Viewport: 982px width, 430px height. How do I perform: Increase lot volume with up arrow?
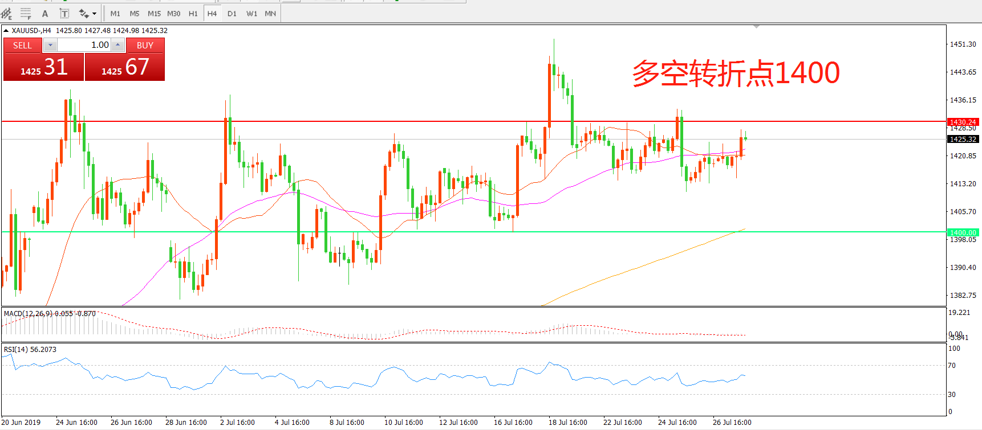pyautogui.click(x=117, y=45)
